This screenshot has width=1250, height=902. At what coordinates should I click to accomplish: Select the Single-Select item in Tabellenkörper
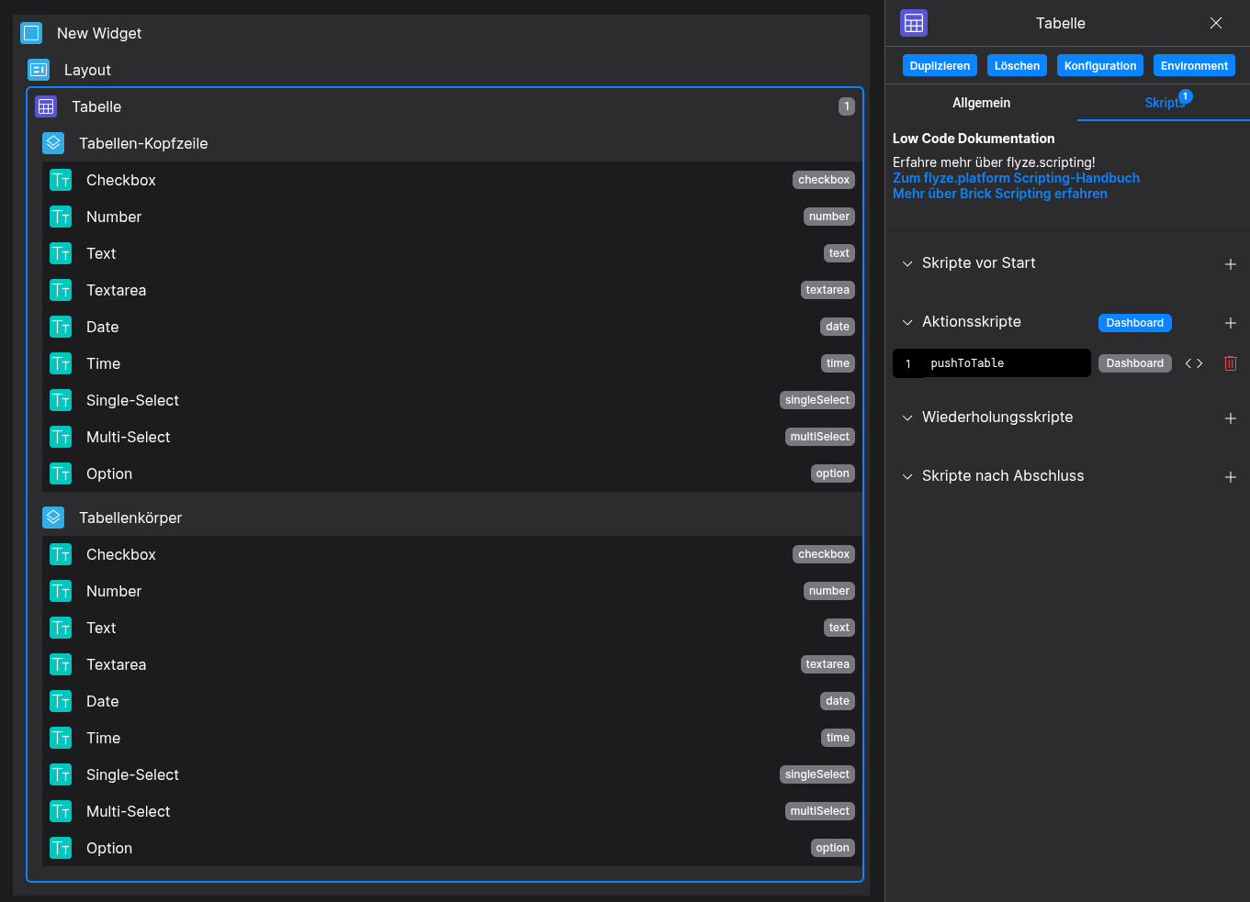click(x=132, y=774)
